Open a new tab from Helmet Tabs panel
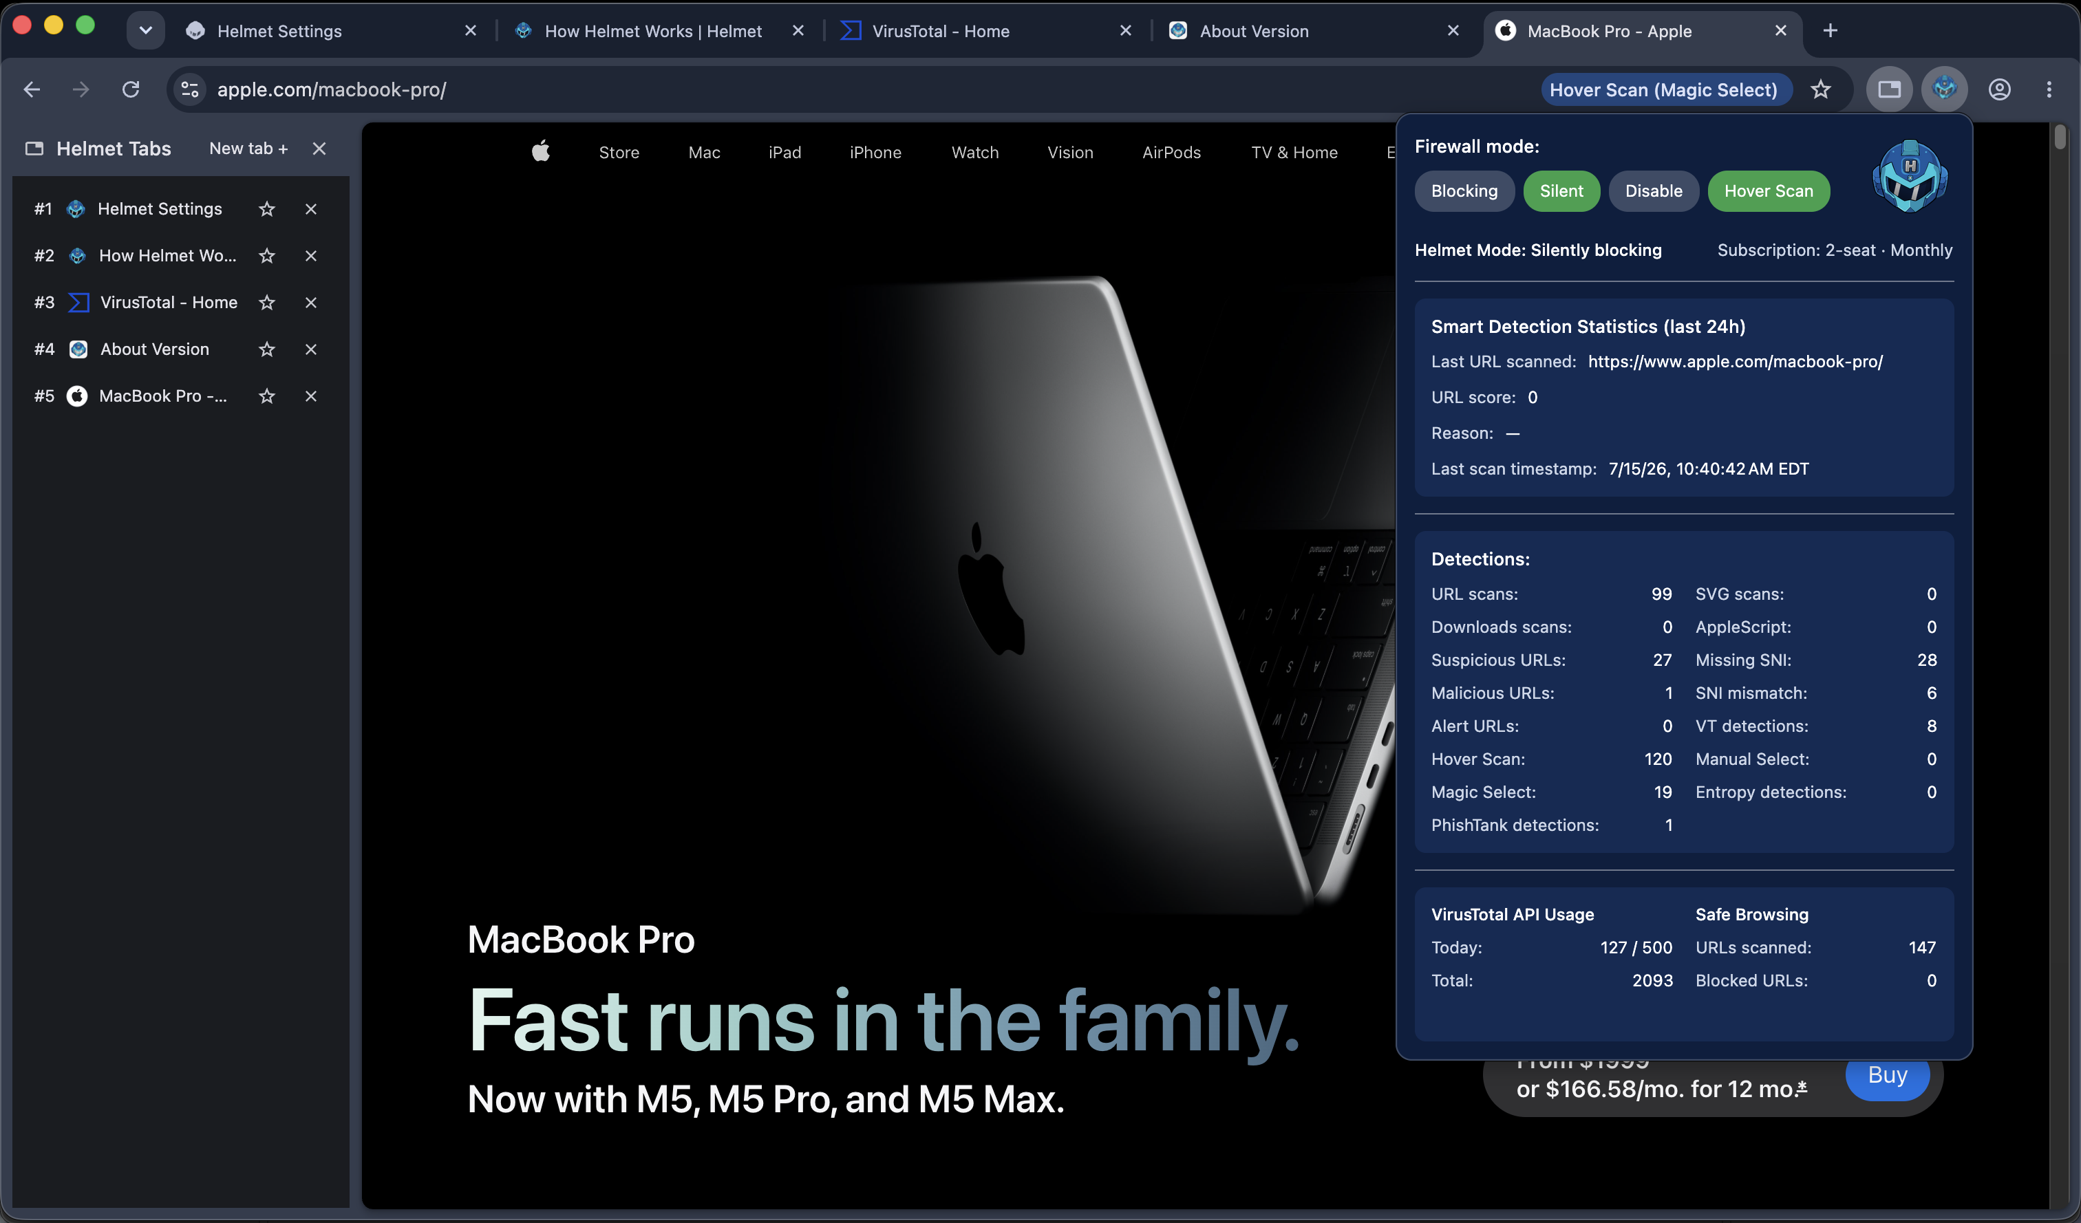 coord(248,149)
